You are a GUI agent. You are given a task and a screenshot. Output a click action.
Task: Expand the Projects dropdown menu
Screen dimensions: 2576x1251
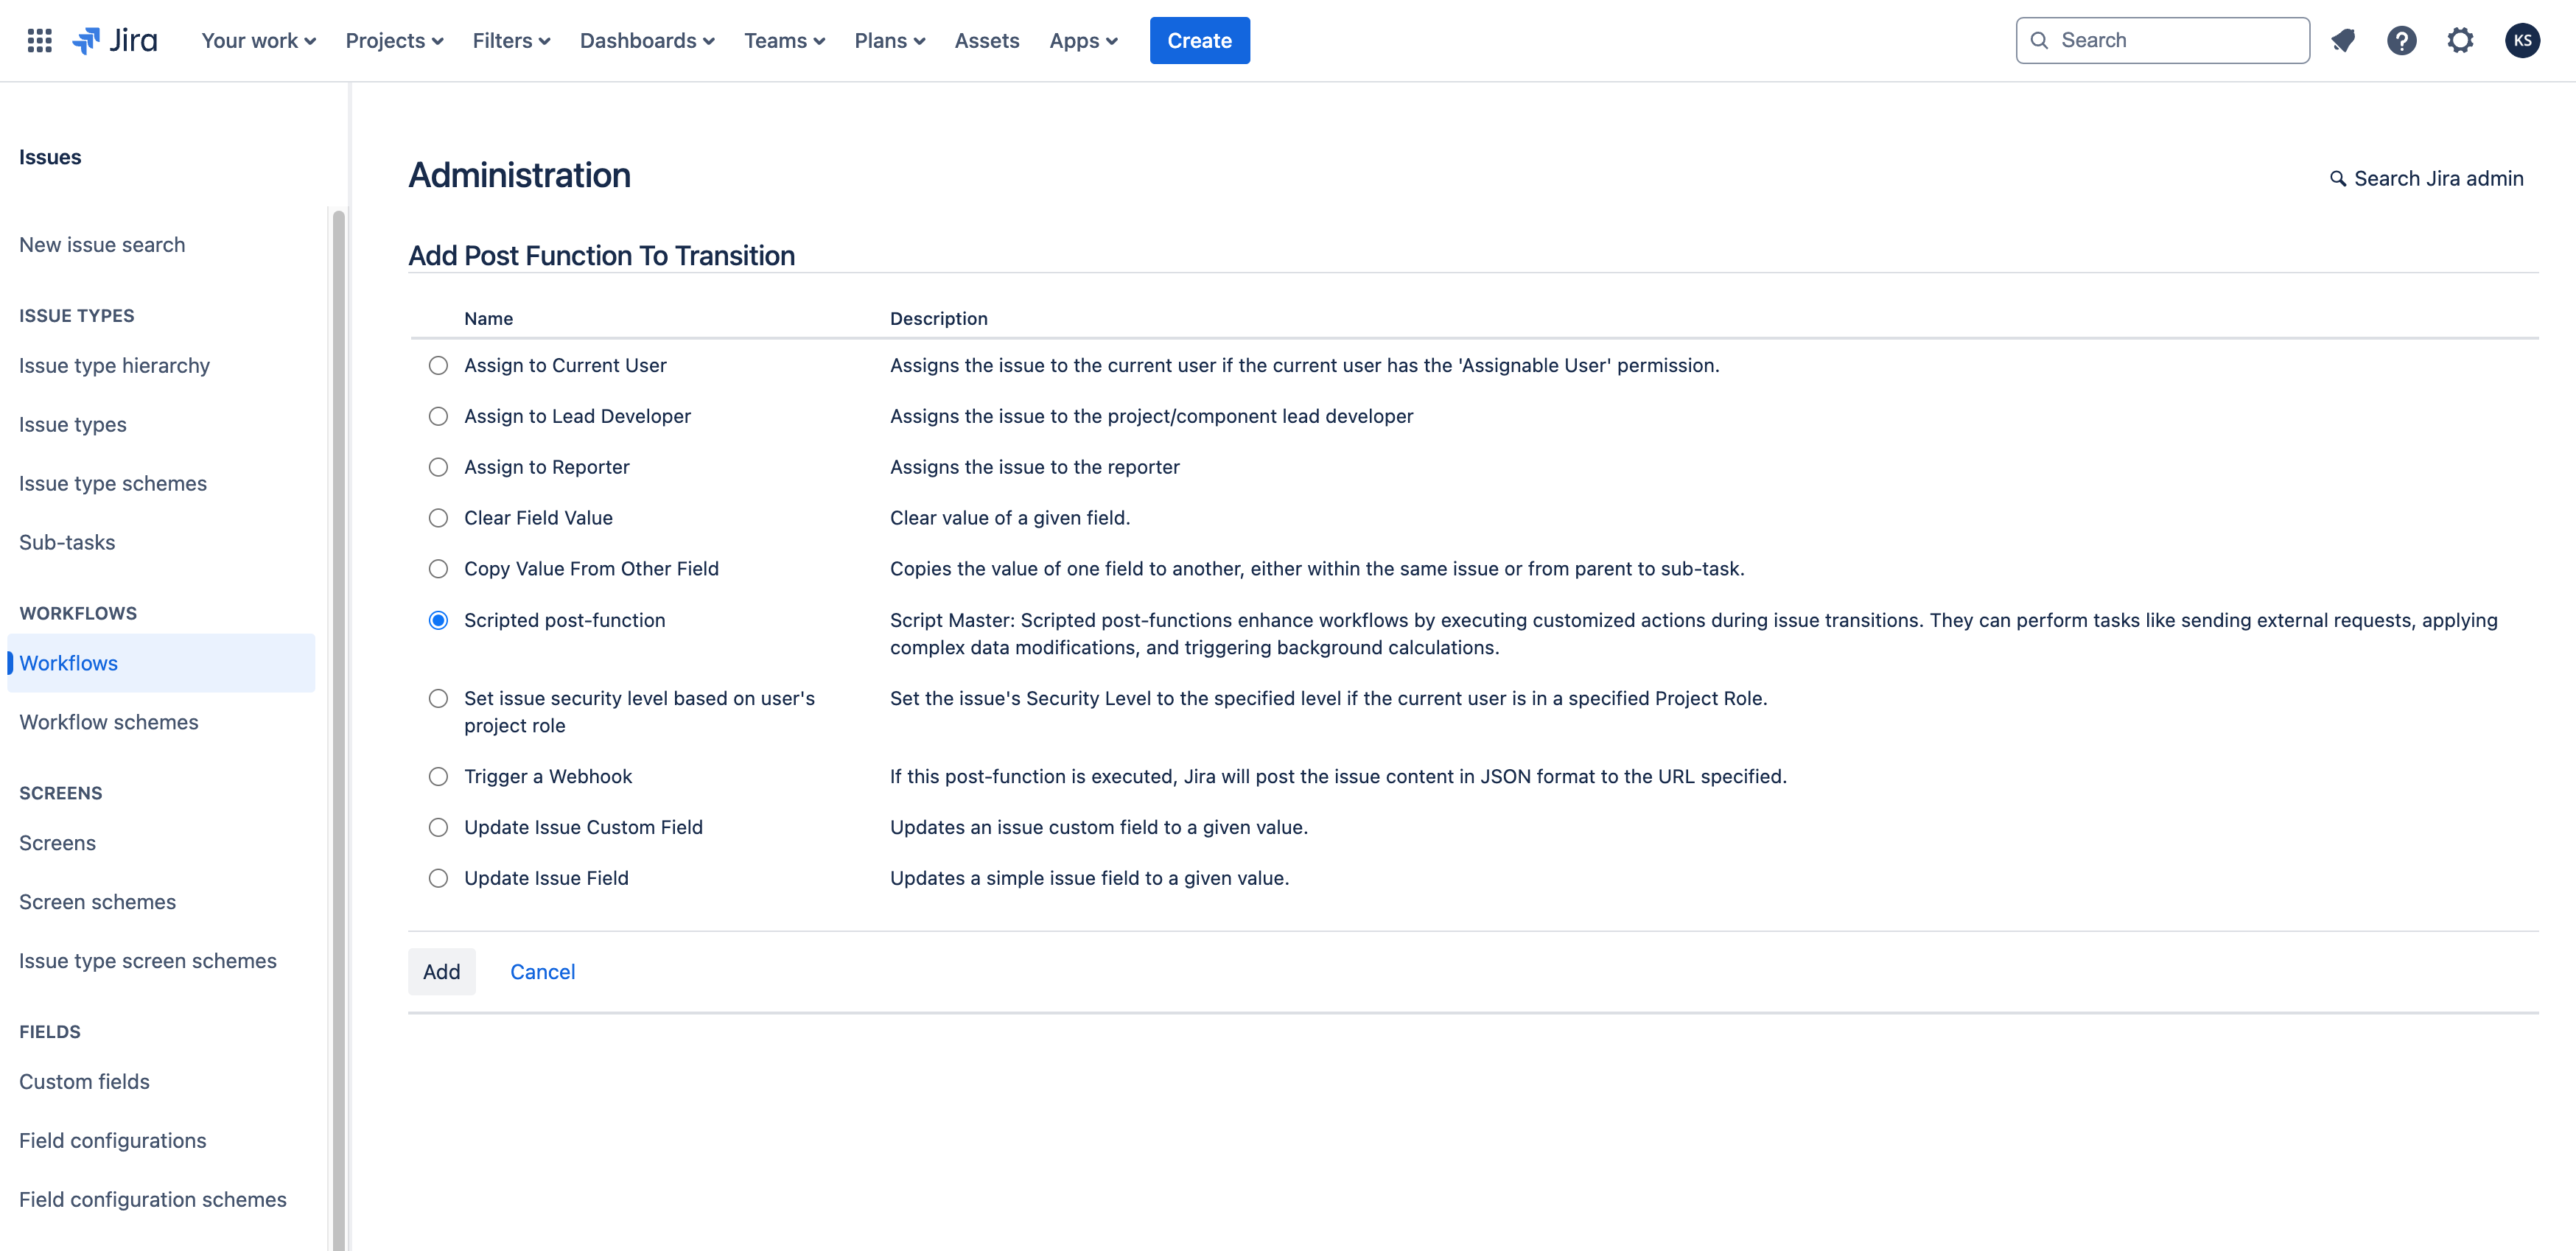[394, 40]
